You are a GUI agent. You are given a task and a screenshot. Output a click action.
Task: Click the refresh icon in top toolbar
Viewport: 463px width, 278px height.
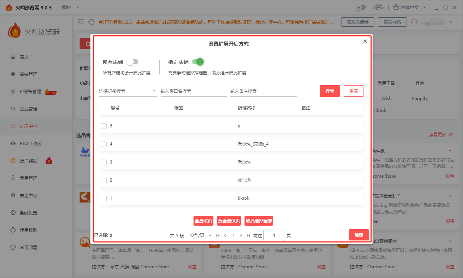pyautogui.click(x=91, y=22)
